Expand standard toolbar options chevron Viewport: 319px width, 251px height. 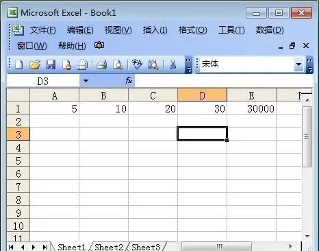click(x=188, y=65)
